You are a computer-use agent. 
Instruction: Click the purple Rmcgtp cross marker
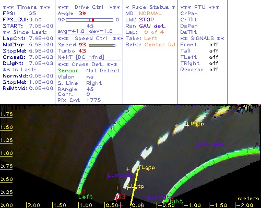tap(198, 146)
